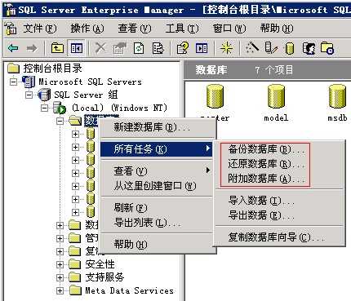
Task: Select the 所有任务(K) menu entry
Action: coord(156,149)
